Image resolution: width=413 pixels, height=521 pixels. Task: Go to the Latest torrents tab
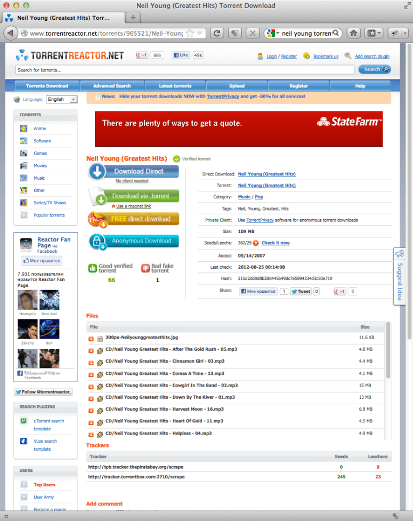point(175,86)
